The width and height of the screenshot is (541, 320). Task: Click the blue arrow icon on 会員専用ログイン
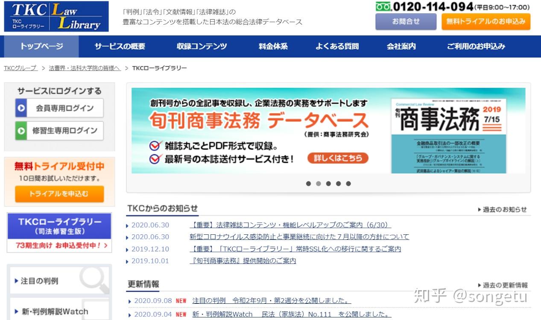21,108
